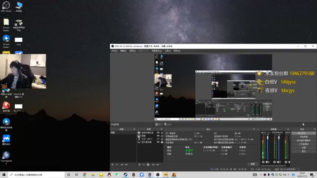The image size is (317, 178).
Task: Toggle 工作室模式 studio mode button
Action: 304,144
